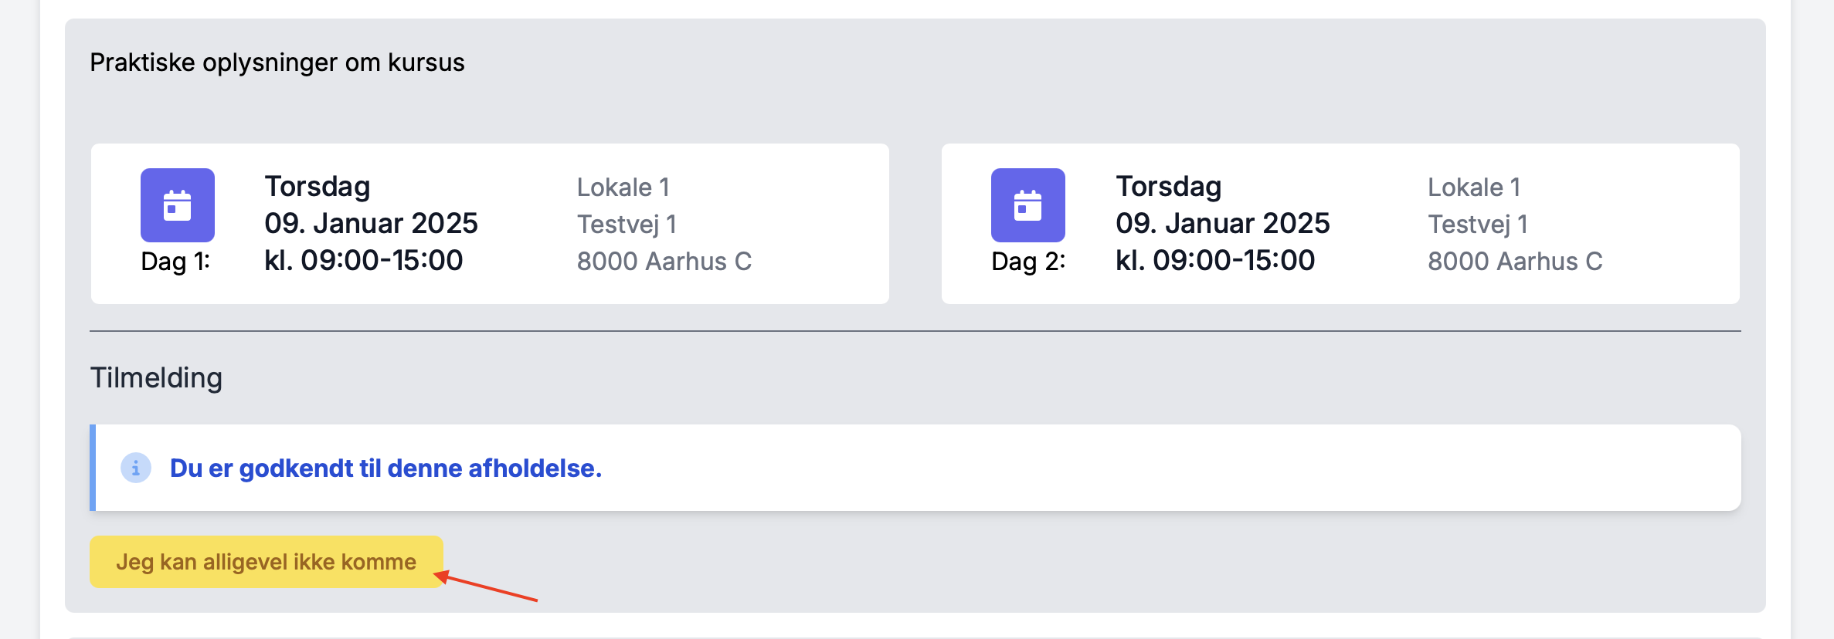The image size is (1834, 639).
Task: Select the Dag 1 date '09. Januar 2025'
Action: tap(371, 224)
